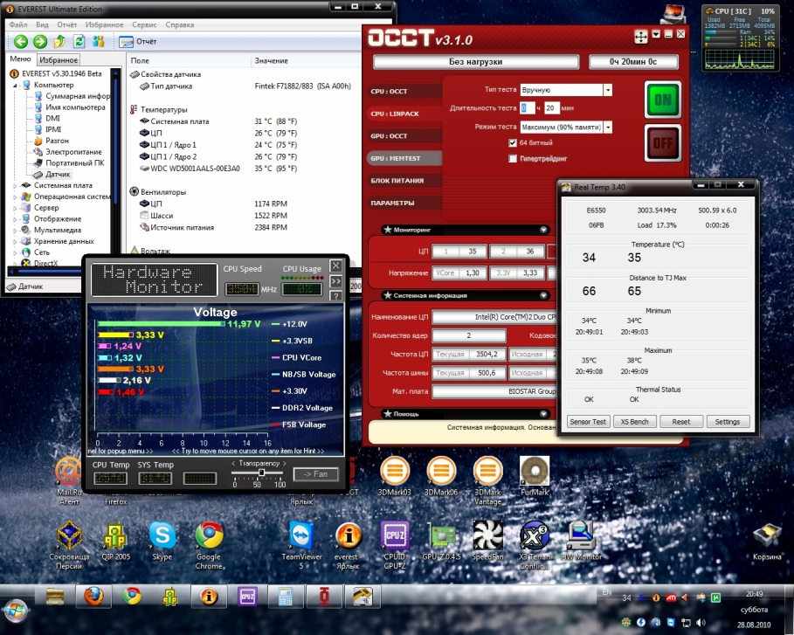This screenshot has height=635, width=794.
Task: Collapse the Компьютер tree node
Action: [15, 85]
